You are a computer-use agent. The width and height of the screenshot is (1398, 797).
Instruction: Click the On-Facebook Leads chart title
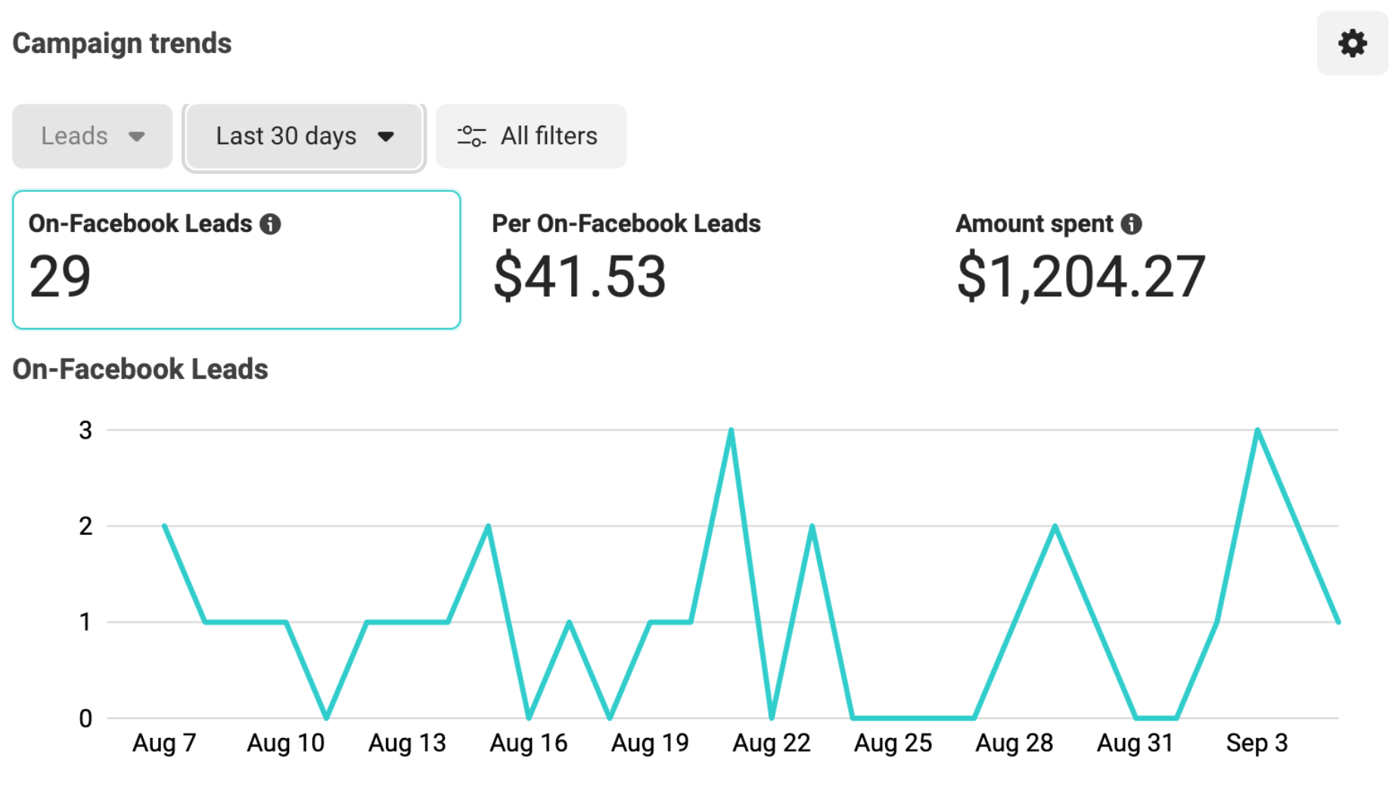140,369
